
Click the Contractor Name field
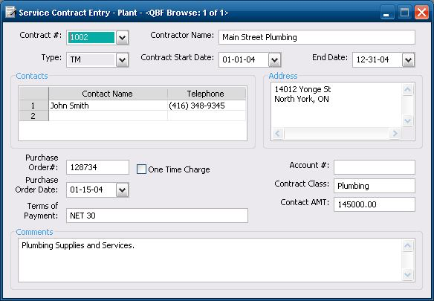point(317,37)
